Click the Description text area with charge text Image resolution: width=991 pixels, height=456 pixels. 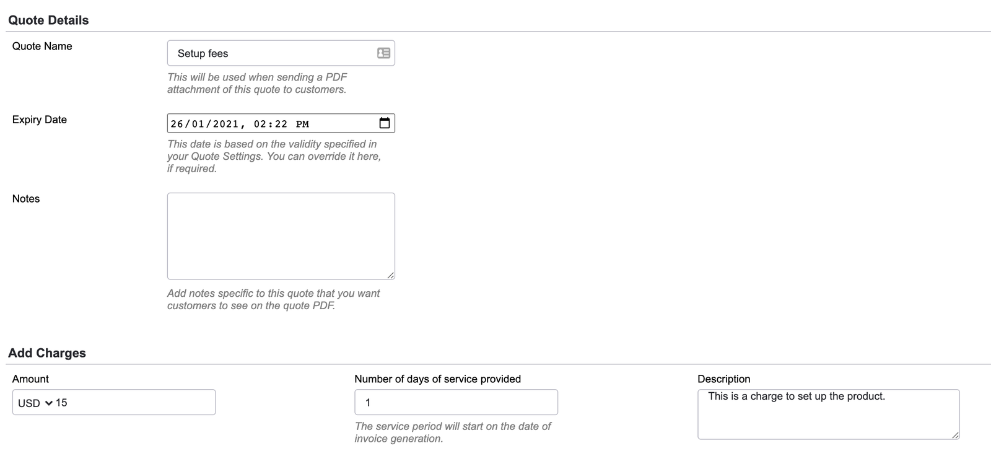(x=828, y=414)
